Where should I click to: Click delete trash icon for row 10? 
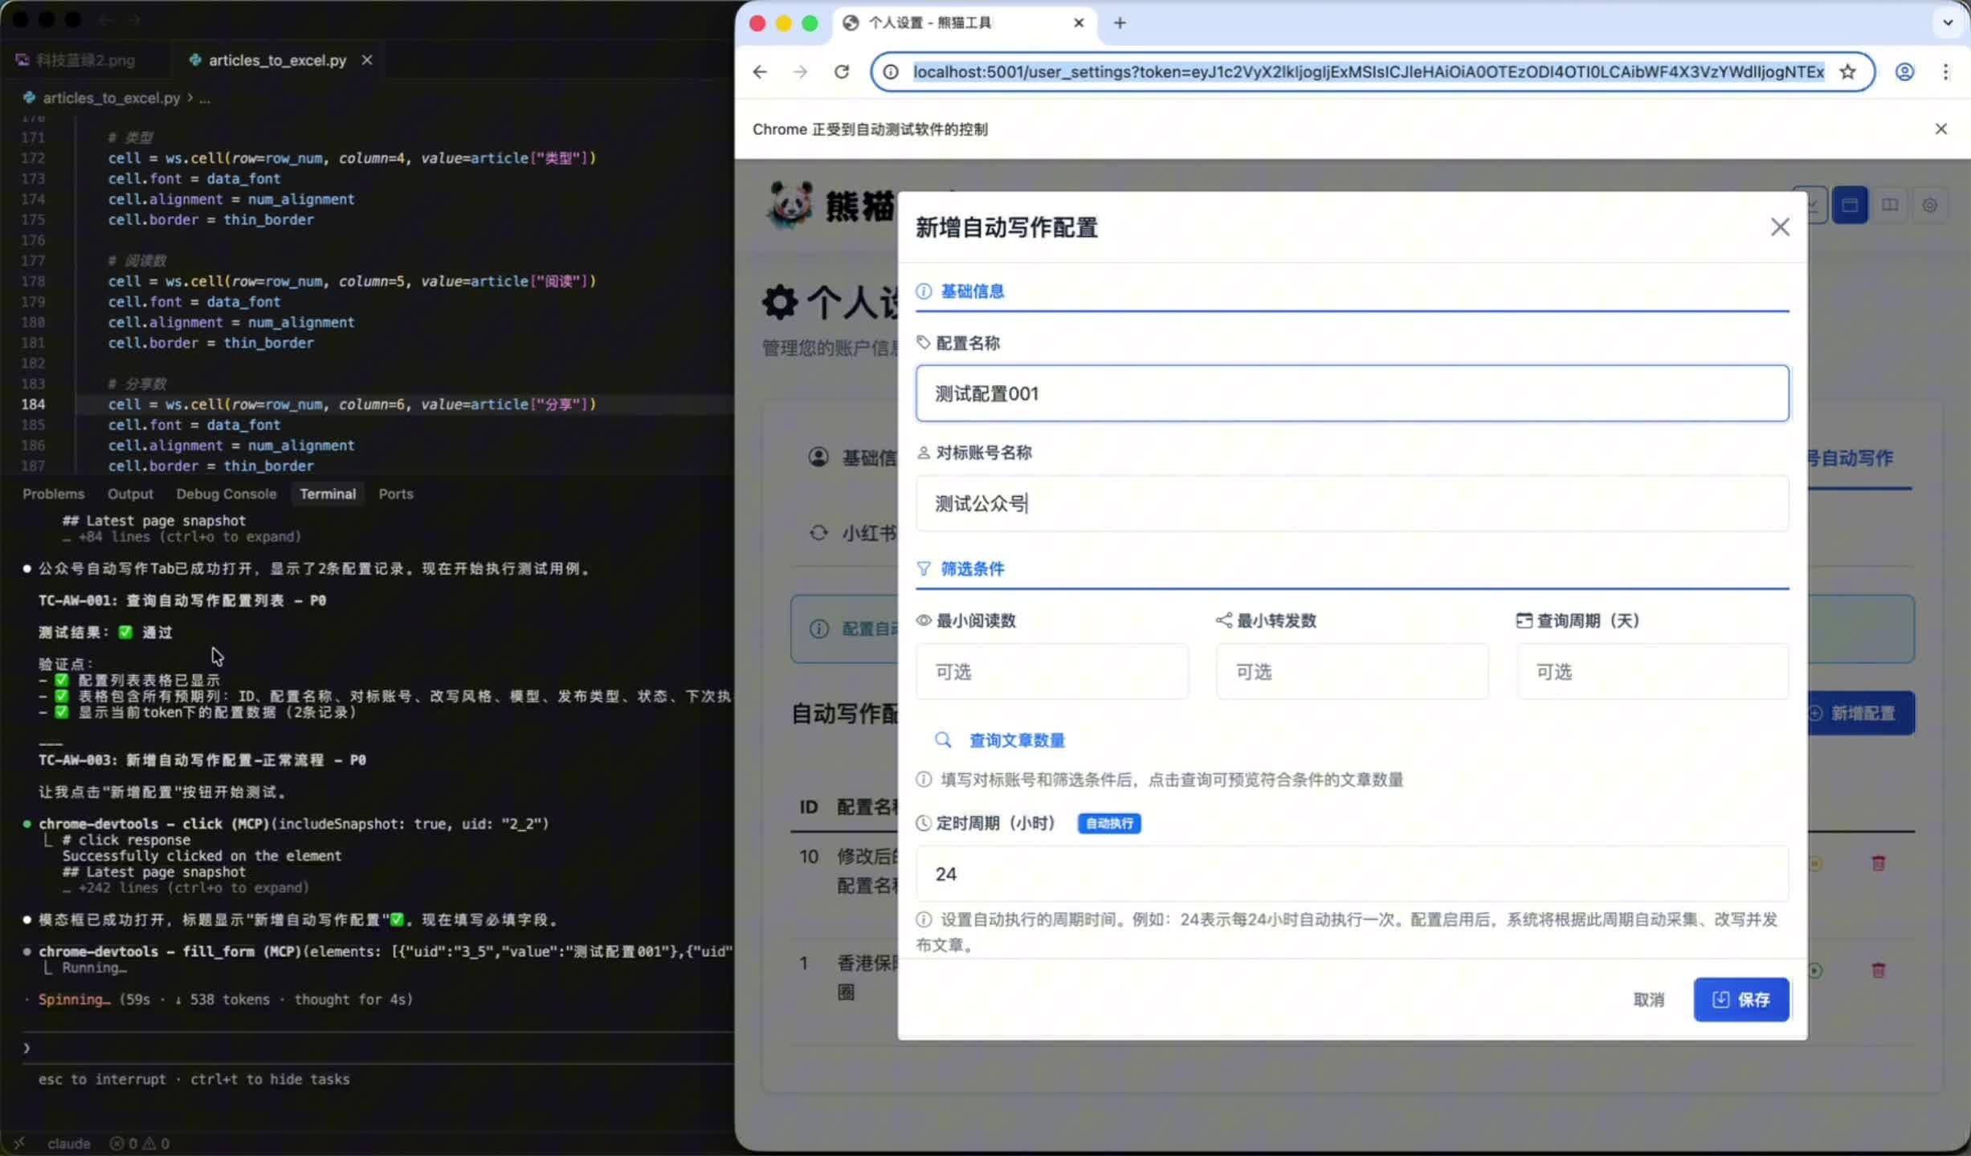(1878, 864)
